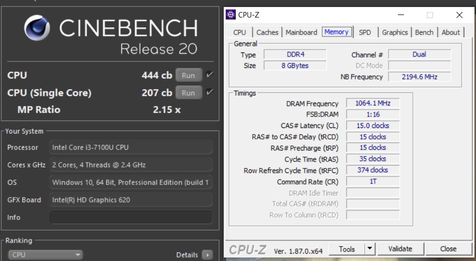The width and height of the screenshot is (476, 261).
Task: Toggle the CPU test checkbox
Action: pyautogui.click(x=209, y=74)
